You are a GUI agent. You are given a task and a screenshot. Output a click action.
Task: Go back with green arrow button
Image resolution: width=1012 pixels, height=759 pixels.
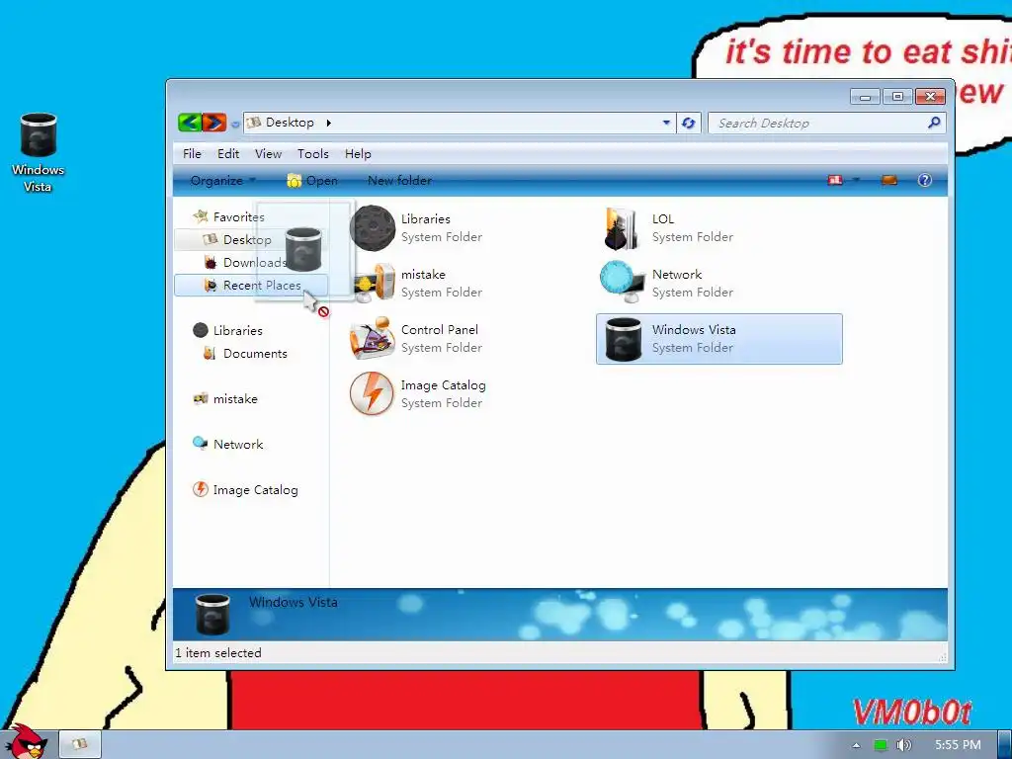tap(190, 122)
